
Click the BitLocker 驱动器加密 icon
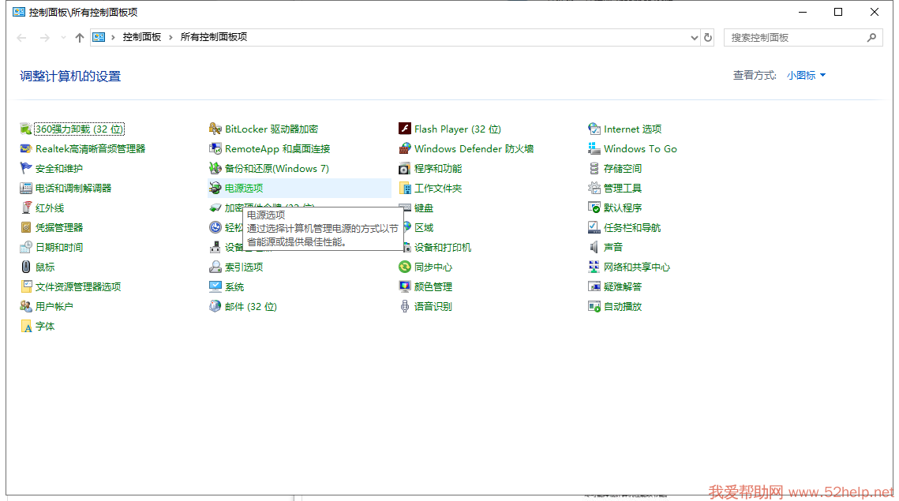point(215,129)
